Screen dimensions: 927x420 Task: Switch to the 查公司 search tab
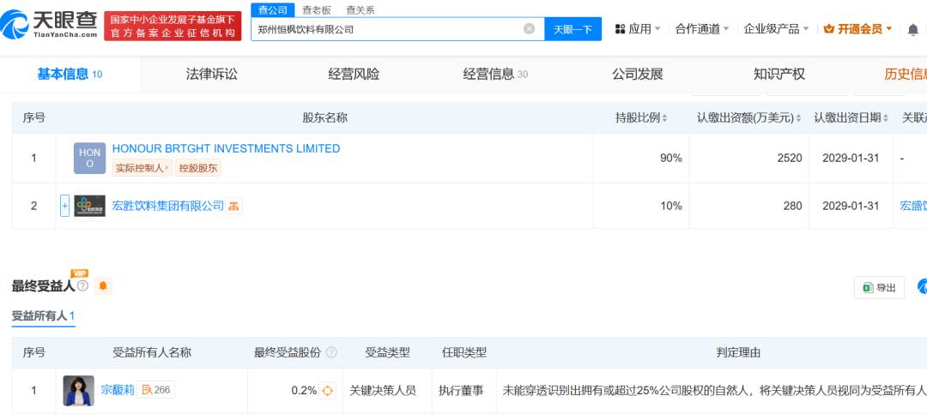273,10
